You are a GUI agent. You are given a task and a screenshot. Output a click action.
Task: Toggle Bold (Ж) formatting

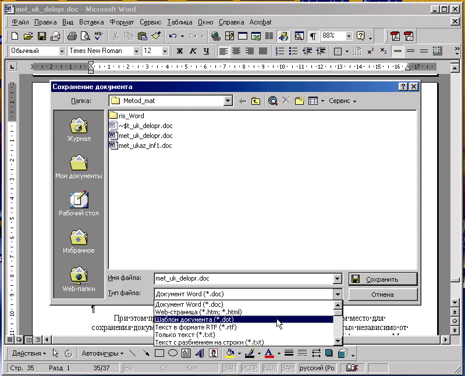point(180,51)
